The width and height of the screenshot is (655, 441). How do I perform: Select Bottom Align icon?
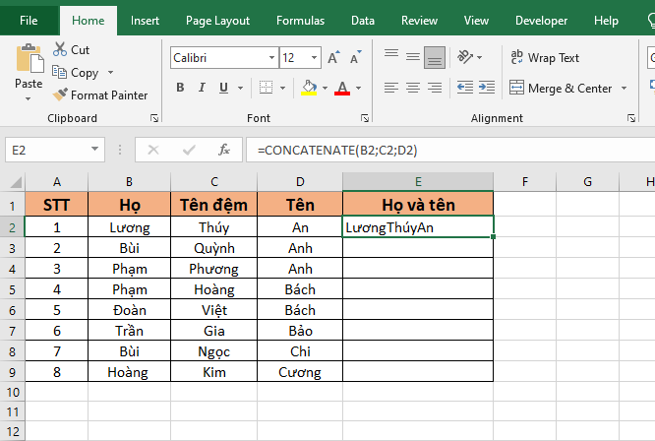pyautogui.click(x=435, y=57)
